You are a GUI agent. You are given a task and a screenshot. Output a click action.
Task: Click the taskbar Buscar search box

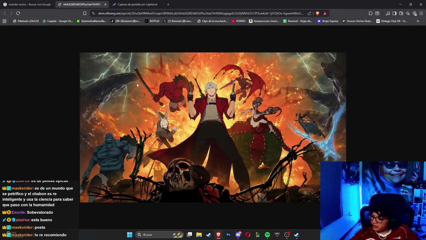[x=160, y=235]
